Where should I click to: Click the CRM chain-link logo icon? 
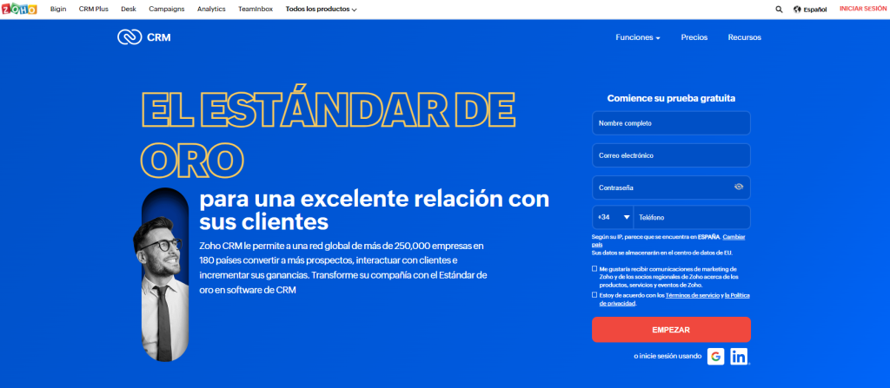point(130,37)
